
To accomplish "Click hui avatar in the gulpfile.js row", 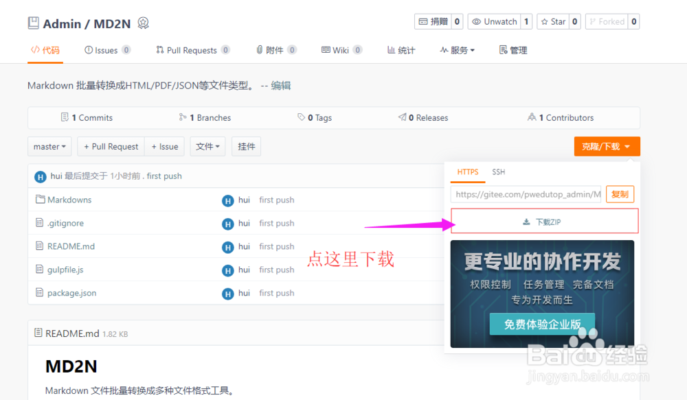I will (x=227, y=270).
